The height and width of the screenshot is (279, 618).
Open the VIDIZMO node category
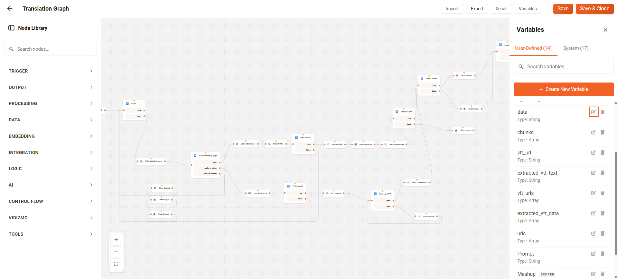pyautogui.click(x=51, y=218)
